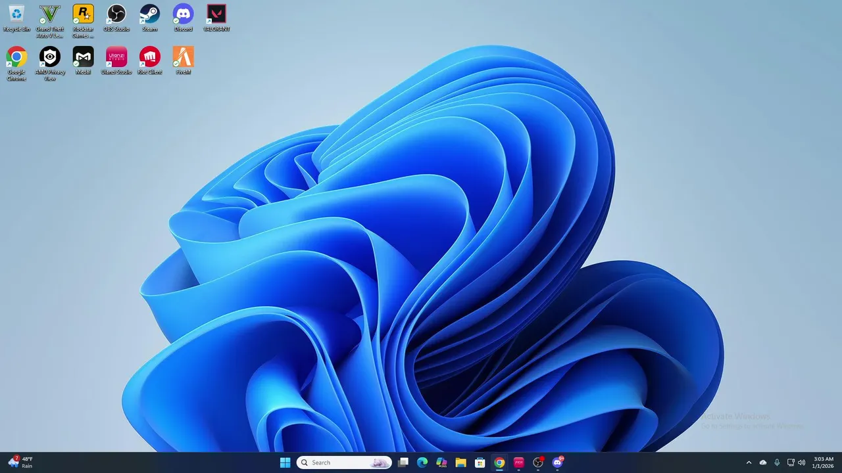
Task: Select the Google Chrome desktop icon
Action: point(16,64)
